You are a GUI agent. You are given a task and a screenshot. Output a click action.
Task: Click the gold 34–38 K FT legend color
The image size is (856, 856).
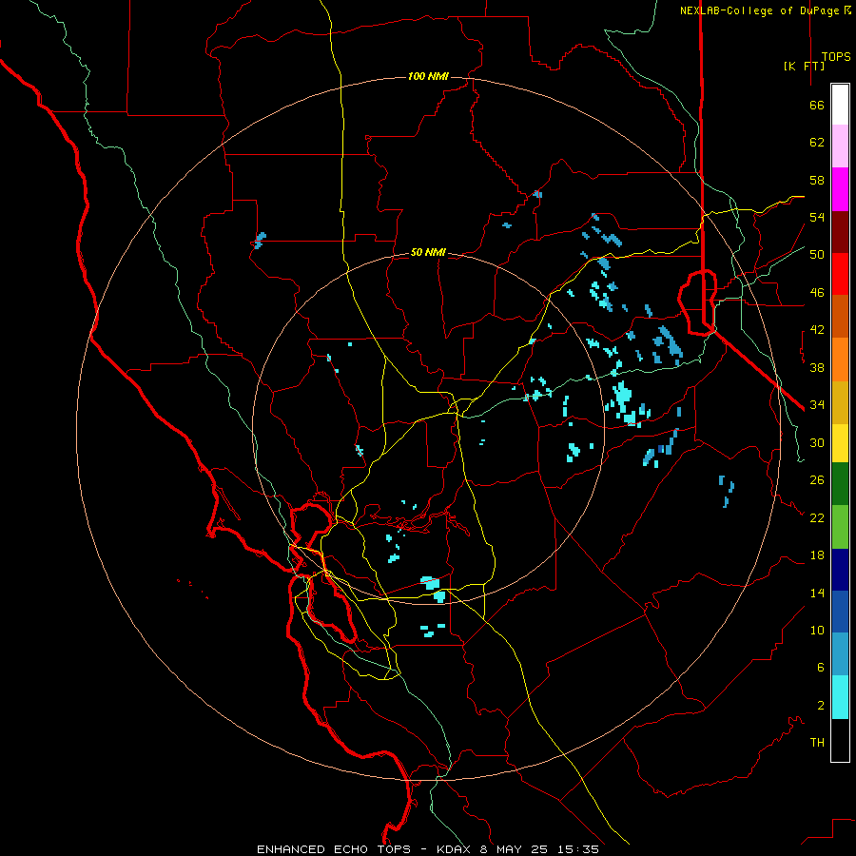coord(840,402)
